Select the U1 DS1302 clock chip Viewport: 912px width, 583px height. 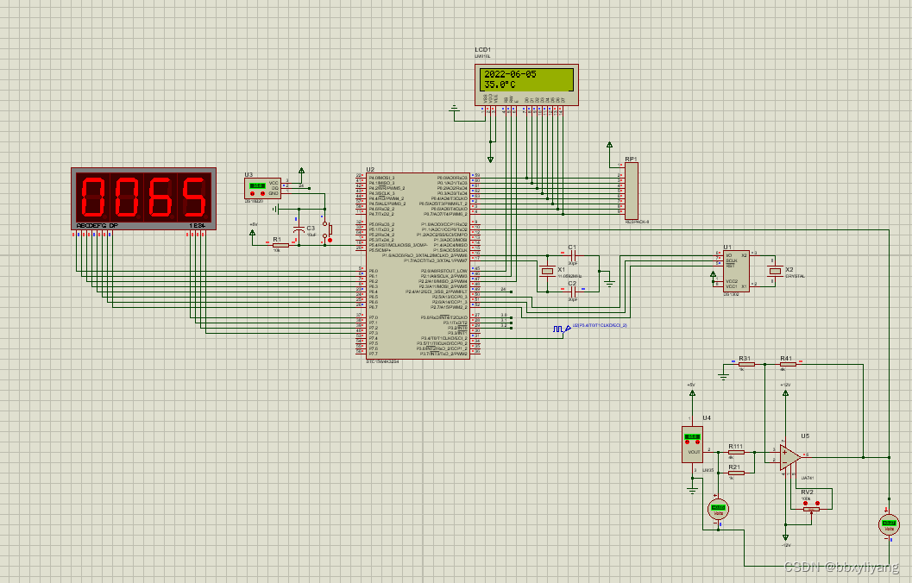click(x=736, y=271)
